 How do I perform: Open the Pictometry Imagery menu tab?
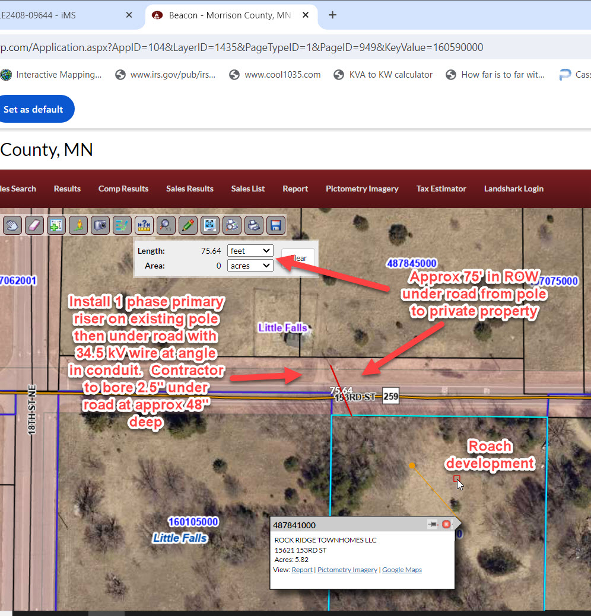pos(362,189)
